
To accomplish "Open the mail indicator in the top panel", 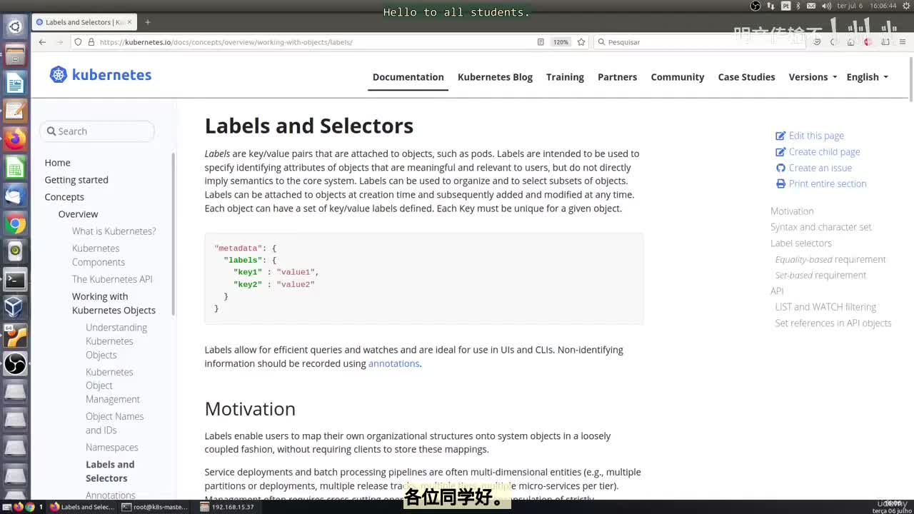I will click(813, 6).
